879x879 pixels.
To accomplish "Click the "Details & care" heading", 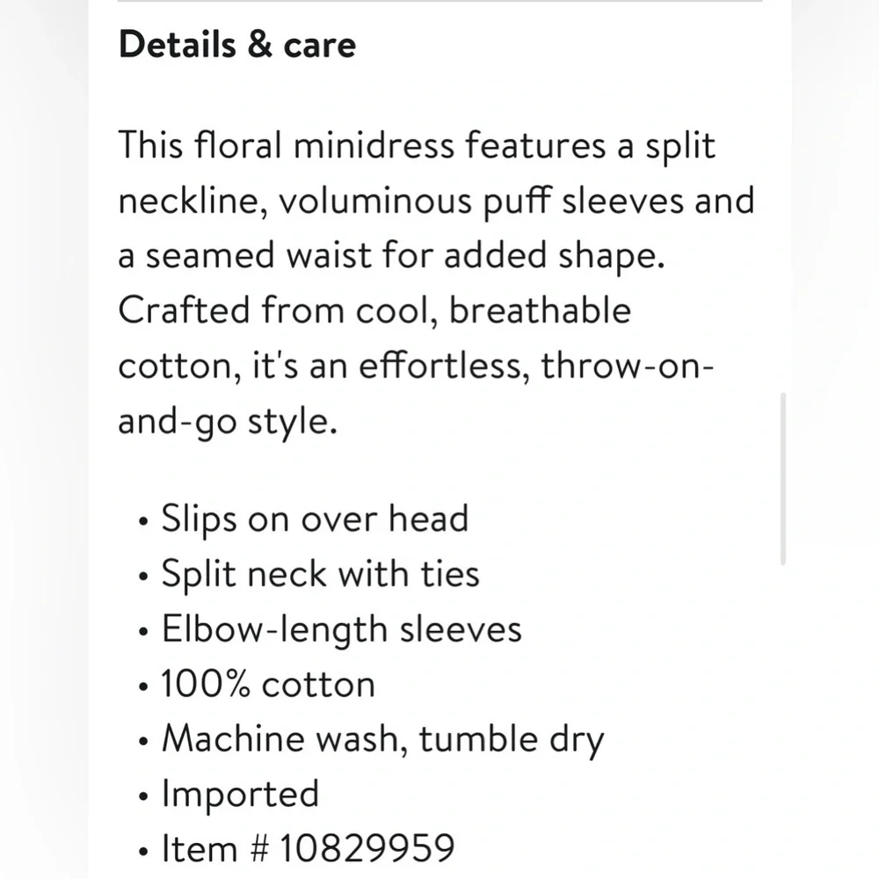I will coord(237,44).
